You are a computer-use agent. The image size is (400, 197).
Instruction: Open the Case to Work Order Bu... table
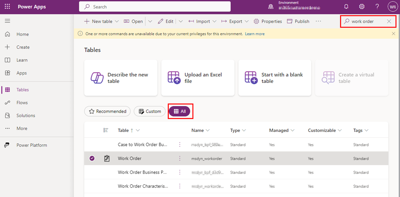pyautogui.click(x=143, y=144)
